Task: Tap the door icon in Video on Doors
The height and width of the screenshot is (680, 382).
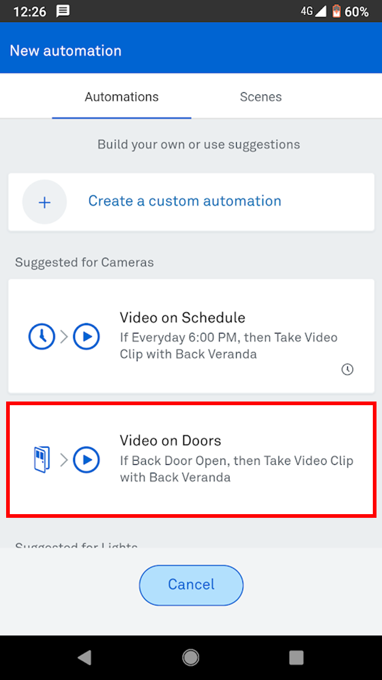Action: click(x=42, y=460)
